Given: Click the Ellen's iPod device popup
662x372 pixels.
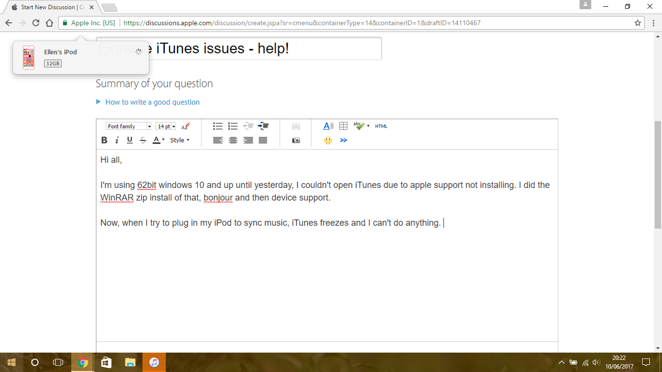Looking at the screenshot, I should 81,57.
